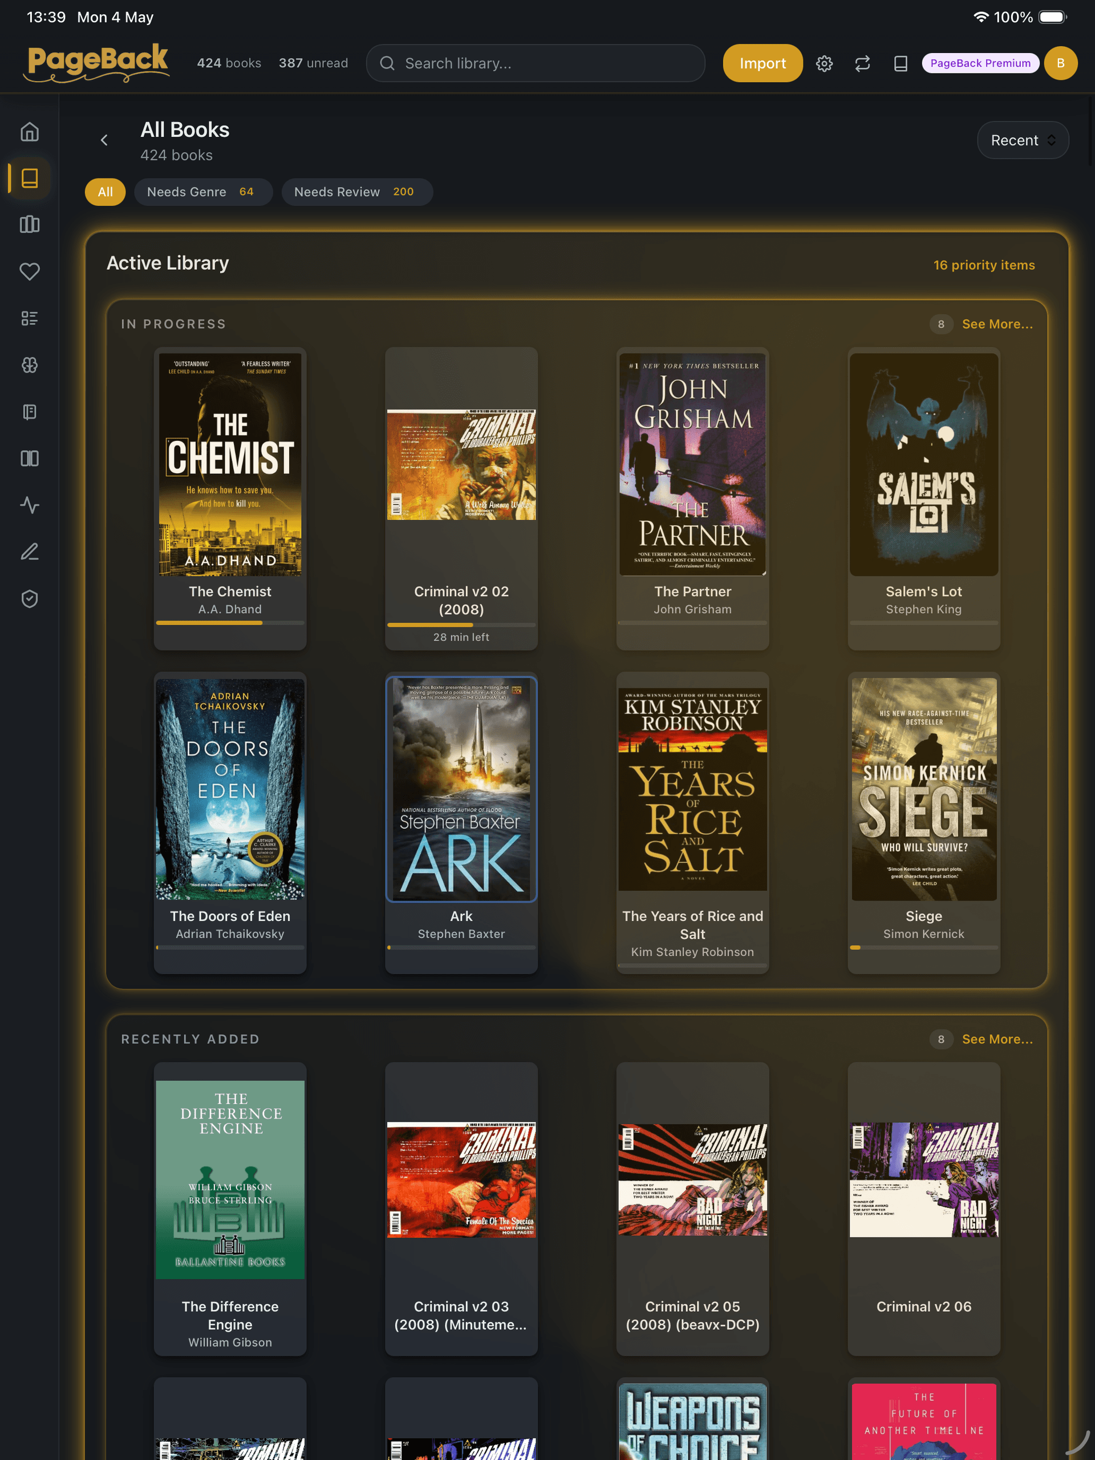Go back with the left chevron
1095x1460 pixels.
click(104, 140)
